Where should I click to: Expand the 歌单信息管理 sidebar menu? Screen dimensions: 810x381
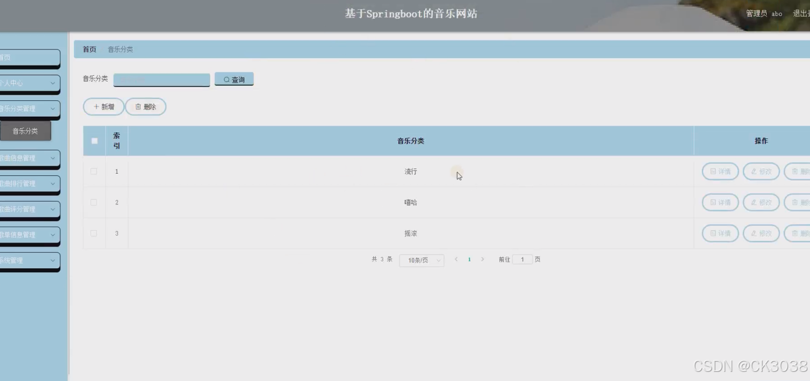(30, 235)
